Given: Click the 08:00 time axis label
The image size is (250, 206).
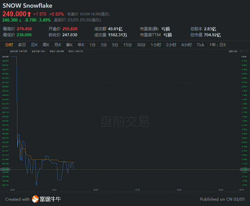Looking at the screenshot, I should [x=179, y=190].
